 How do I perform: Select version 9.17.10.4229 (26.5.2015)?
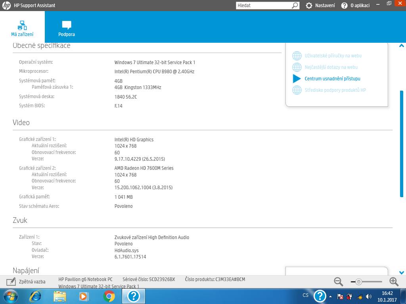tap(140, 159)
